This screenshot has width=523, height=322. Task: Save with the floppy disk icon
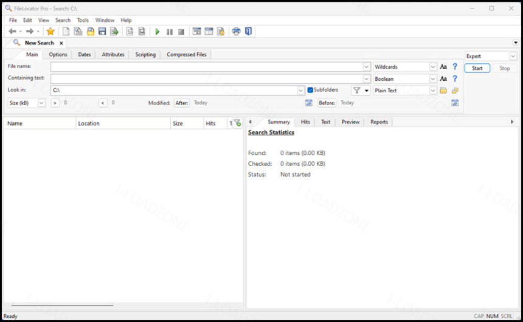click(102, 32)
